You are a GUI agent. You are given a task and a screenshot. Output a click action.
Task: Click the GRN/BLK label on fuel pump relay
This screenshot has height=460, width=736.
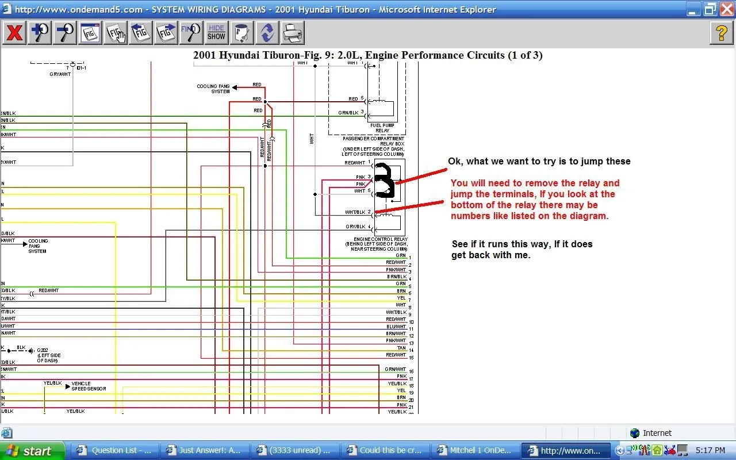(x=348, y=113)
